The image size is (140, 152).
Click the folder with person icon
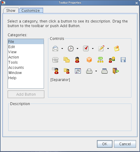67,71
